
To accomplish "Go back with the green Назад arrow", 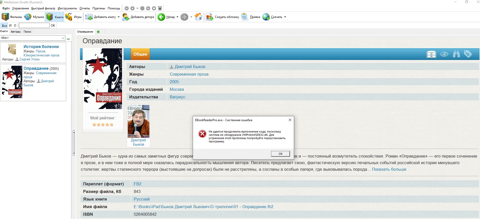I will (166, 17).
